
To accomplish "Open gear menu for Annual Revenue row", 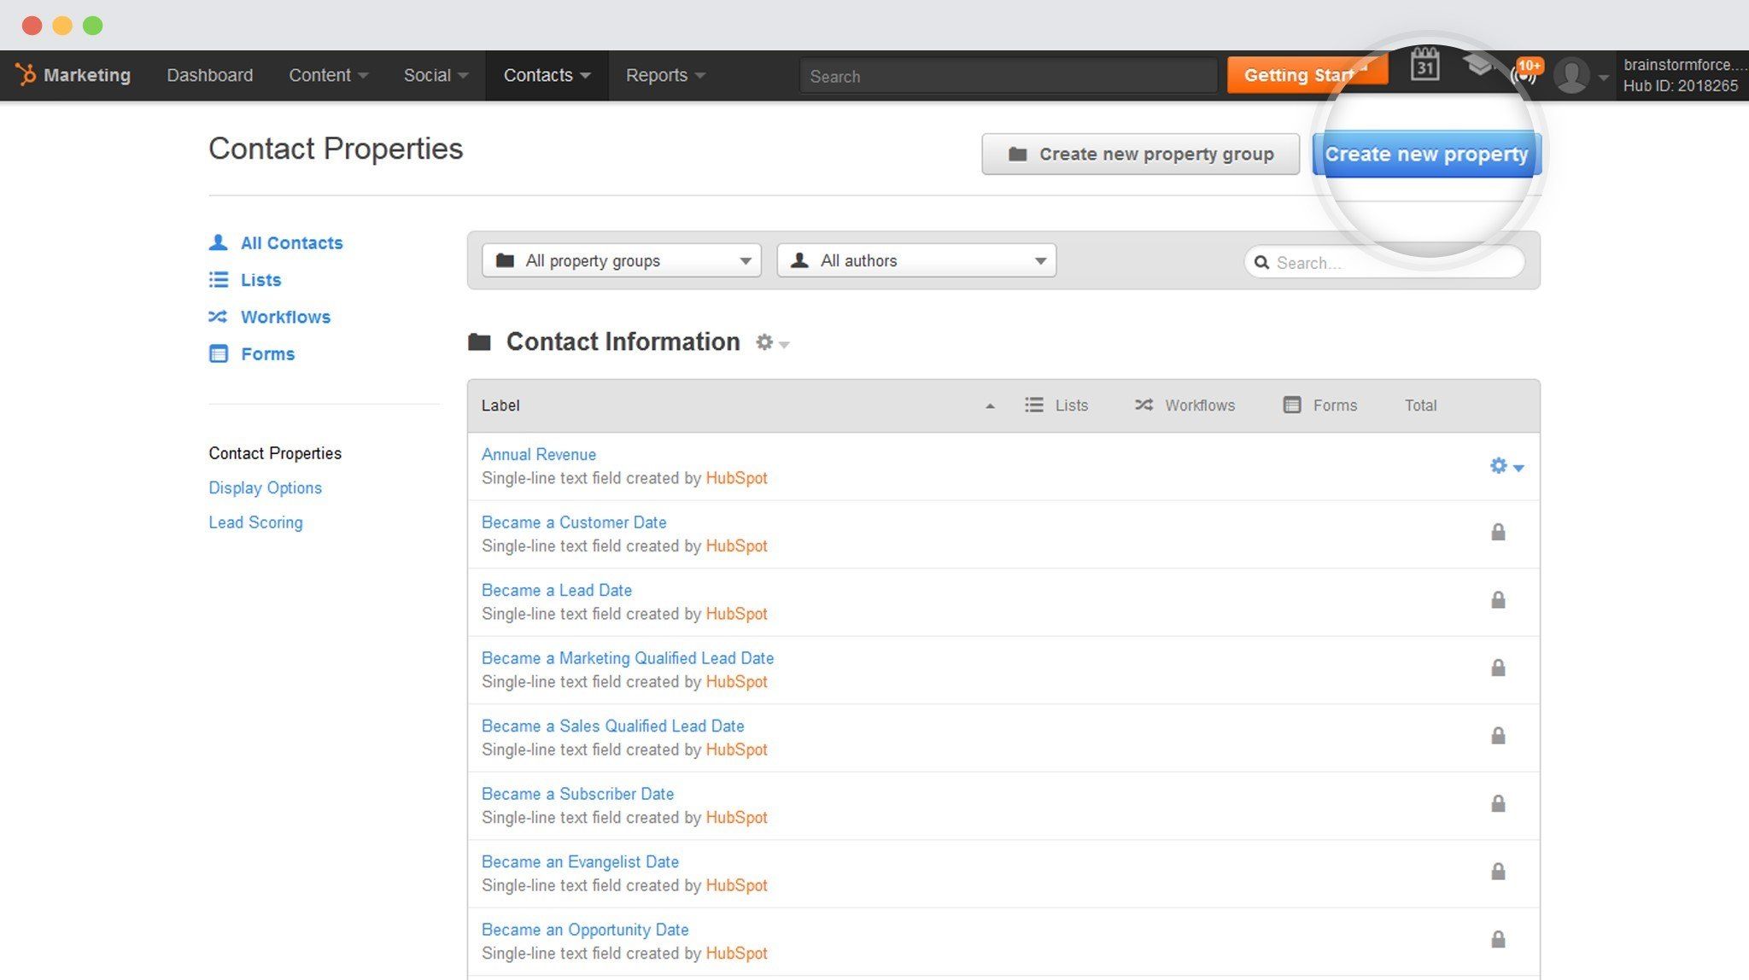I will [x=1506, y=466].
